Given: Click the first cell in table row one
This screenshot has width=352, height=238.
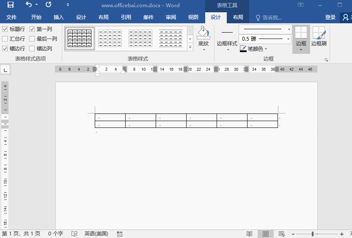Looking at the screenshot, I should 110,117.
